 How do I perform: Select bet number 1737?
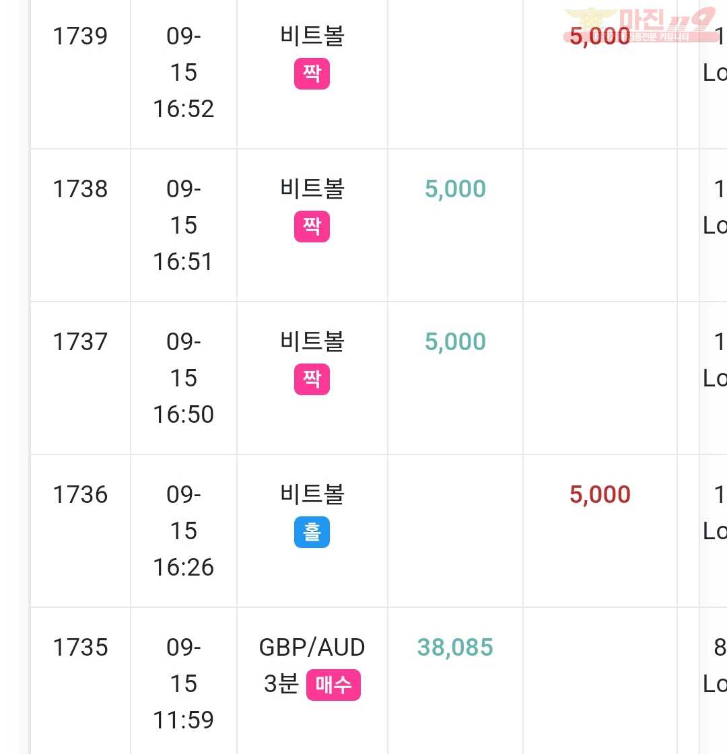pos(80,342)
